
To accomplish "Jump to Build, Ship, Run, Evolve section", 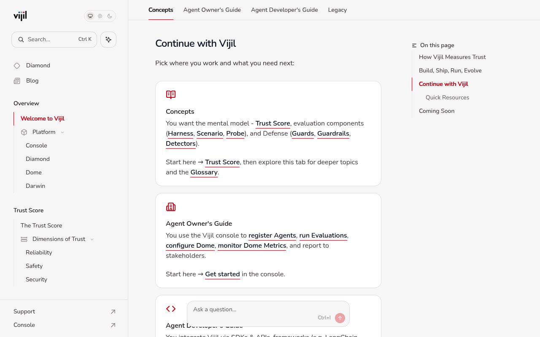I will (450, 71).
